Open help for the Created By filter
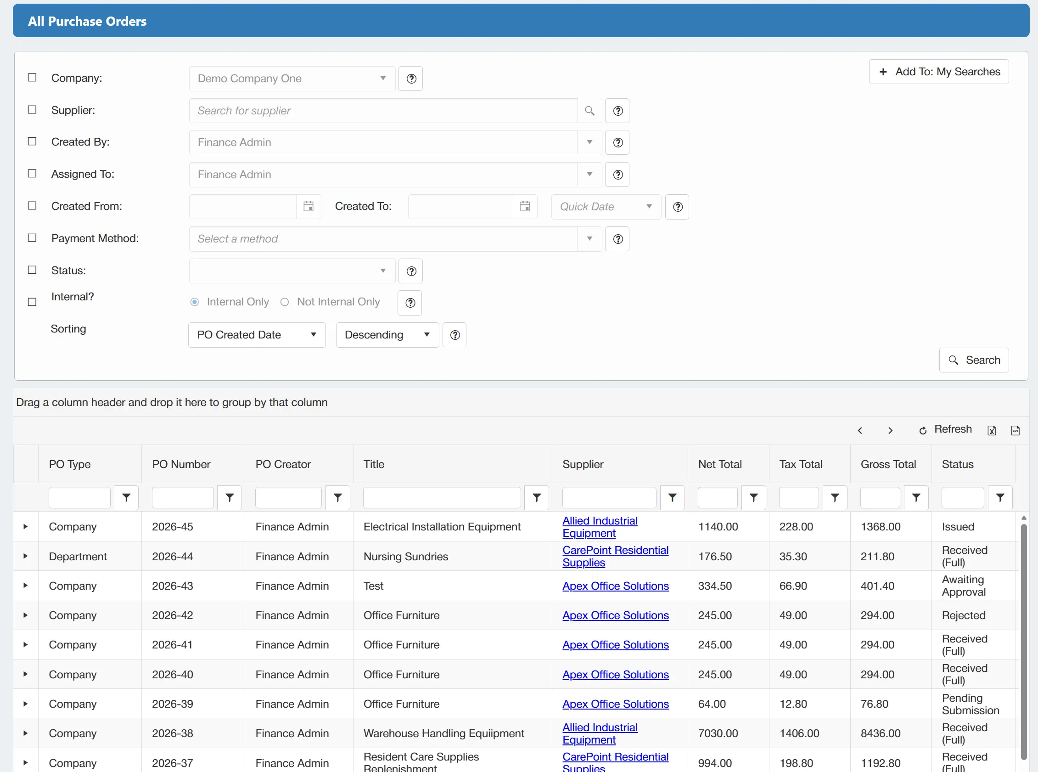1038x772 pixels. 617,142
